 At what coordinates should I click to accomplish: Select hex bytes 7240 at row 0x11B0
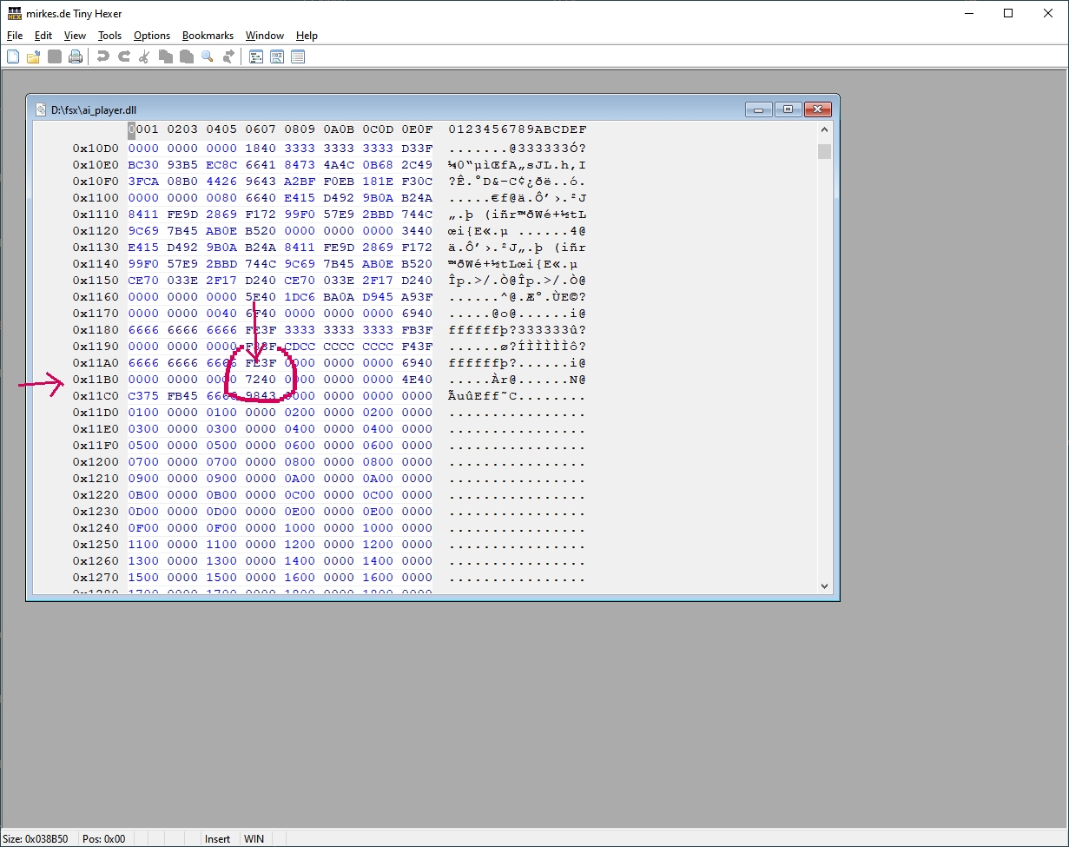[x=261, y=380]
